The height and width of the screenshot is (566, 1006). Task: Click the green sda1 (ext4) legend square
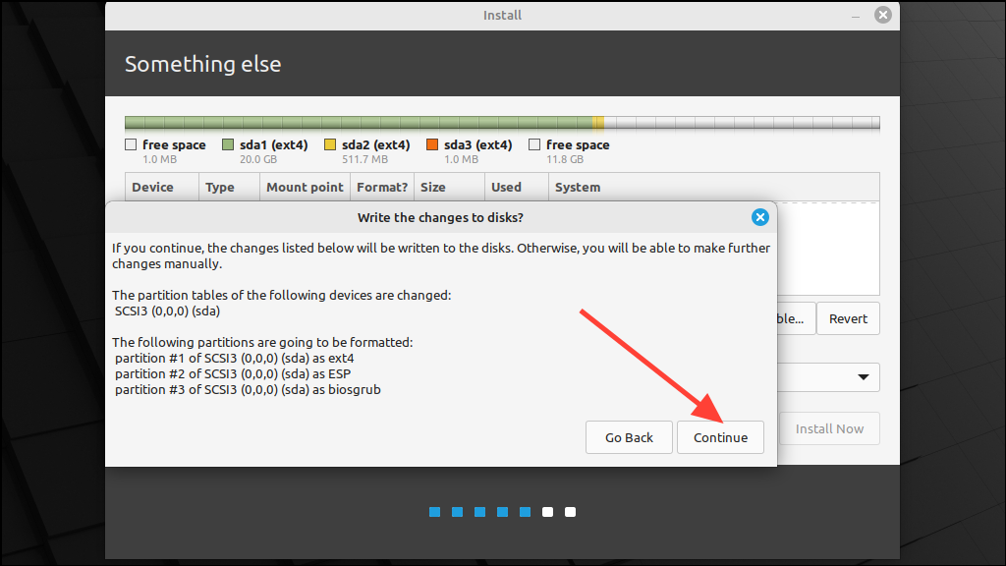(x=229, y=144)
